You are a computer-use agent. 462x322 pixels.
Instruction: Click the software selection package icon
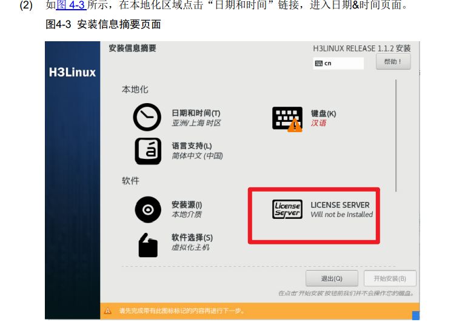click(148, 245)
